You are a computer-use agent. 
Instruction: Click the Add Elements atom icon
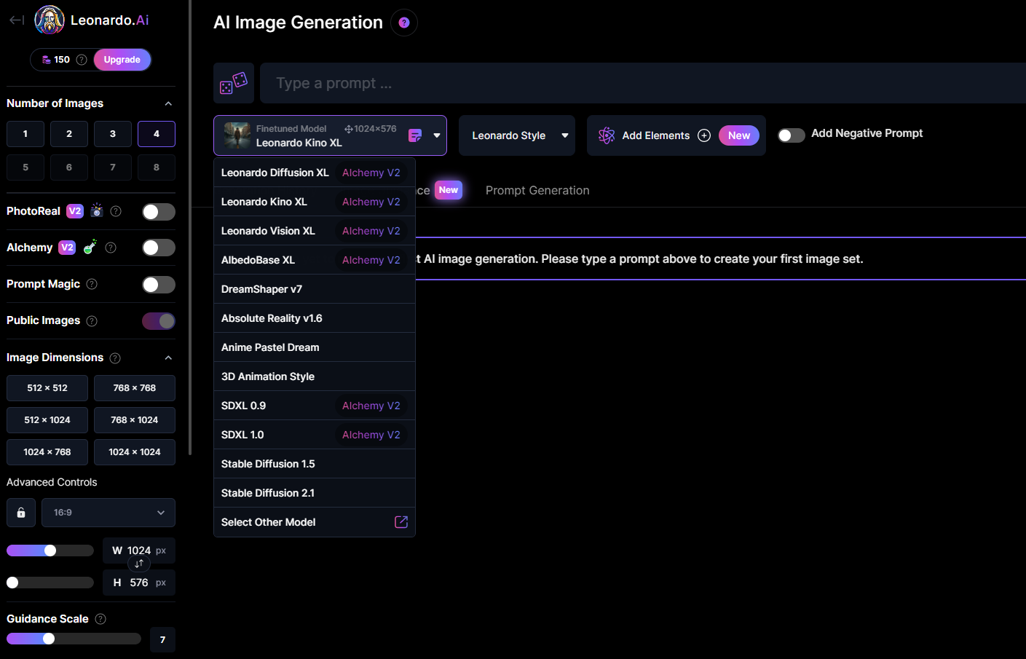coord(607,135)
